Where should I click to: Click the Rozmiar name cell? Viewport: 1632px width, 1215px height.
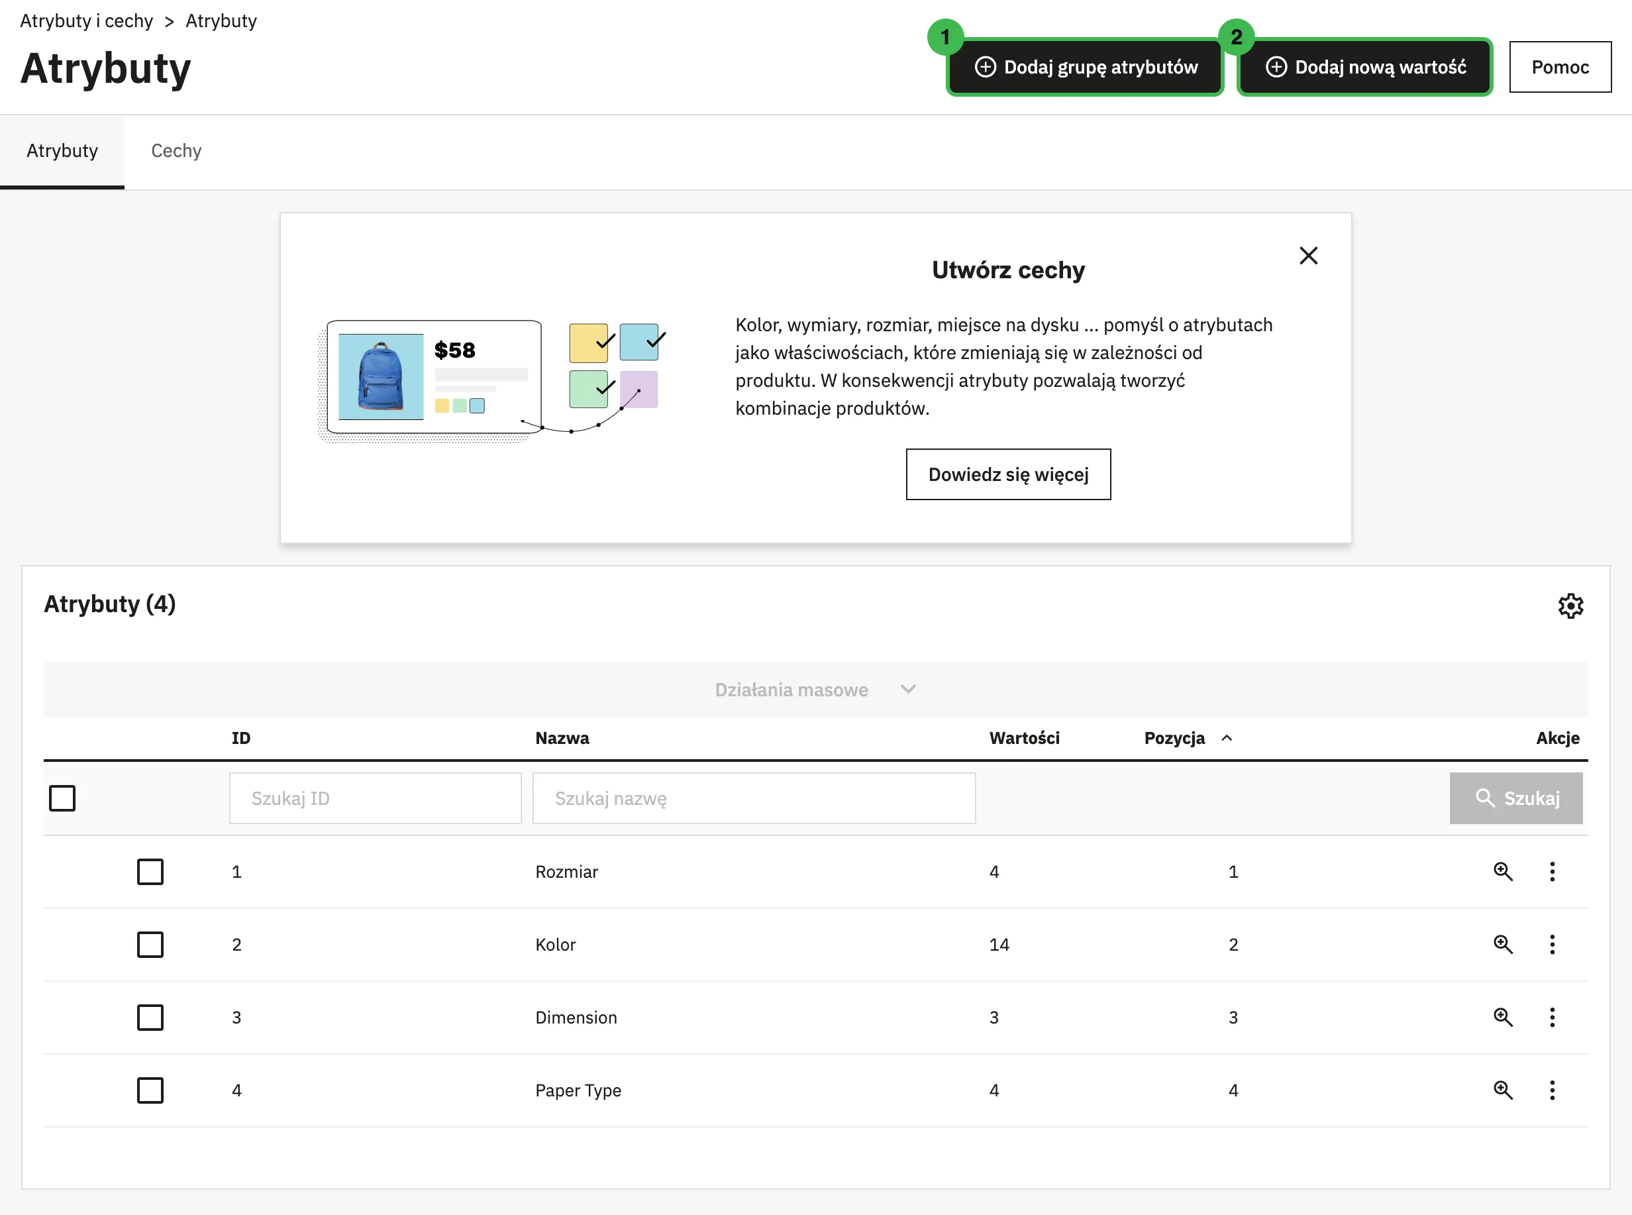click(567, 872)
